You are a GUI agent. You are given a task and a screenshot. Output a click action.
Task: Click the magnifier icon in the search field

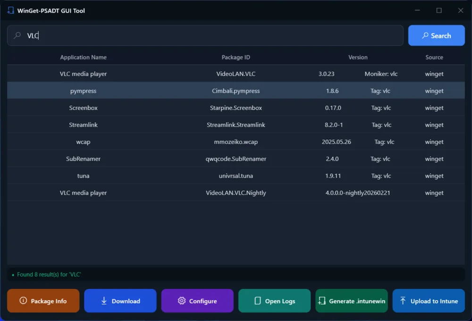click(17, 35)
